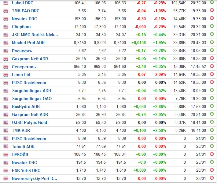
Task: Open the Mechel Pref ADR link
Action: (x=28, y=43)
